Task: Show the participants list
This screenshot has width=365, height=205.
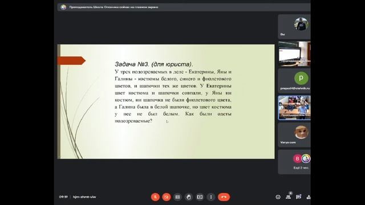Action: [x=288, y=197]
